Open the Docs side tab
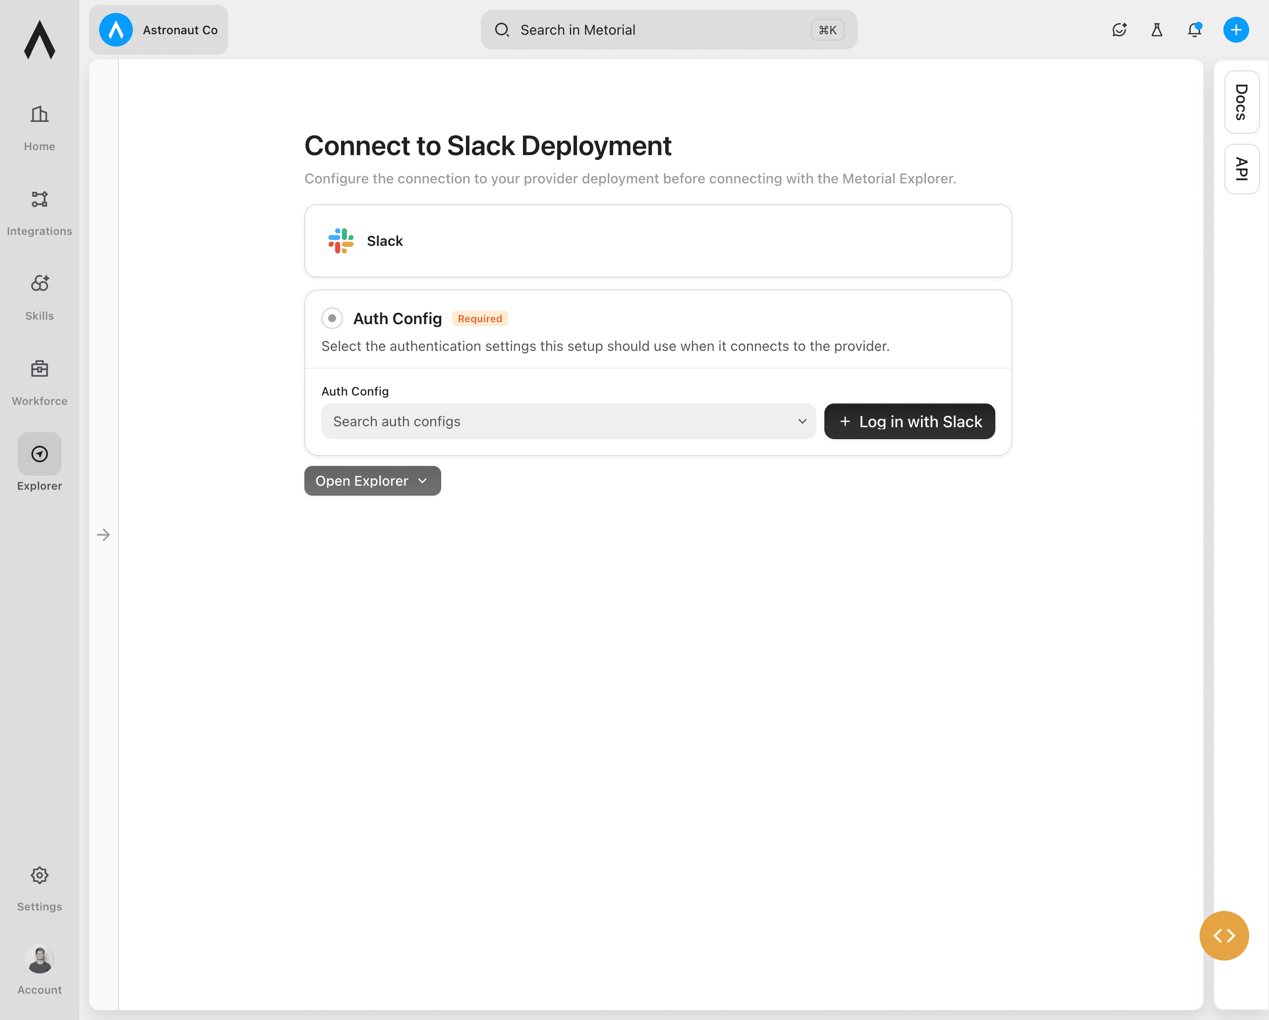The width and height of the screenshot is (1269, 1020). pyautogui.click(x=1241, y=103)
